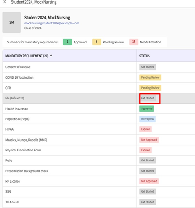The height and width of the screenshot is (208, 195).
Task: Click Get Started for Flu (Influenza)
Action: click(148, 98)
